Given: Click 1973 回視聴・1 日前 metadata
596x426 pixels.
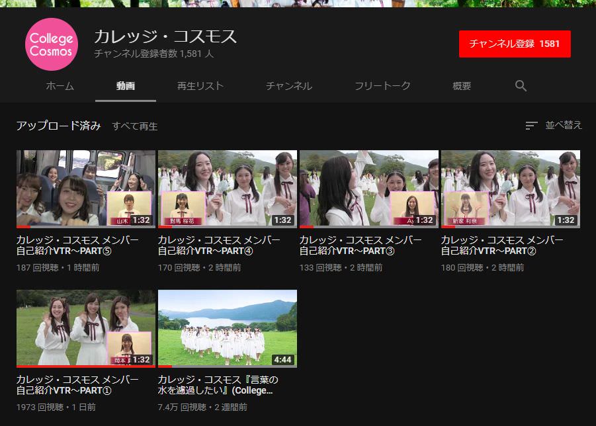Looking at the screenshot, I should [56, 407].
